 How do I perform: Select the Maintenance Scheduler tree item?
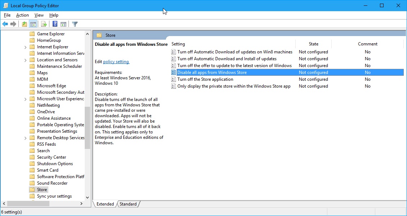pyautogui.click(x=59, y=66)
